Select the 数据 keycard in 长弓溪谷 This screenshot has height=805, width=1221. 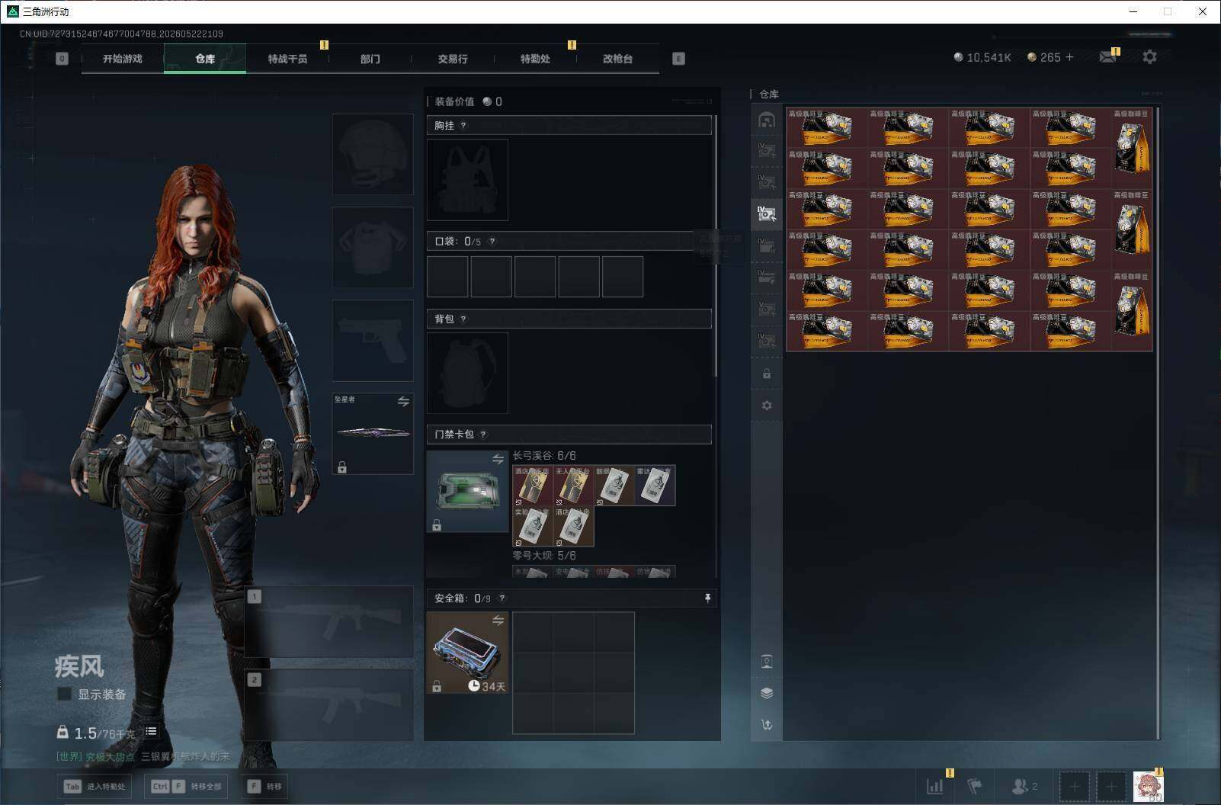pyautogui.click(x=614, y=486)
